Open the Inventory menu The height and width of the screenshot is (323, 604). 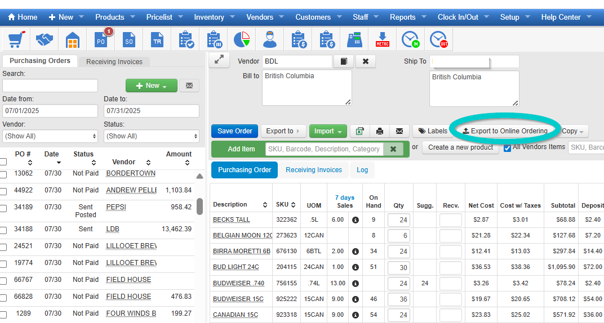[x=214, y=17]
